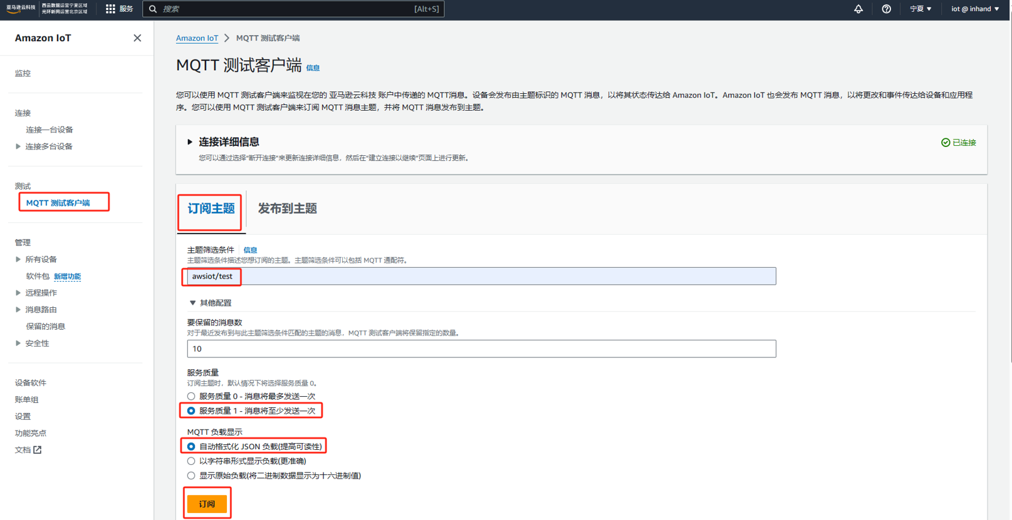Click the 管理 sidebar heading
This screenshot has height=520, width=1012.
(23, 243)
